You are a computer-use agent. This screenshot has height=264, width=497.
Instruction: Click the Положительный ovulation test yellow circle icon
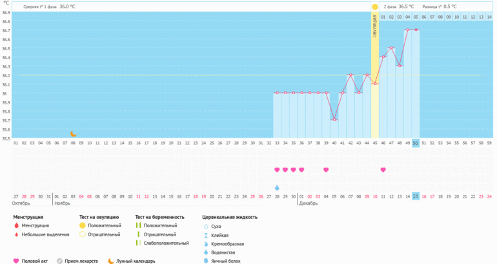click(82, 226)
